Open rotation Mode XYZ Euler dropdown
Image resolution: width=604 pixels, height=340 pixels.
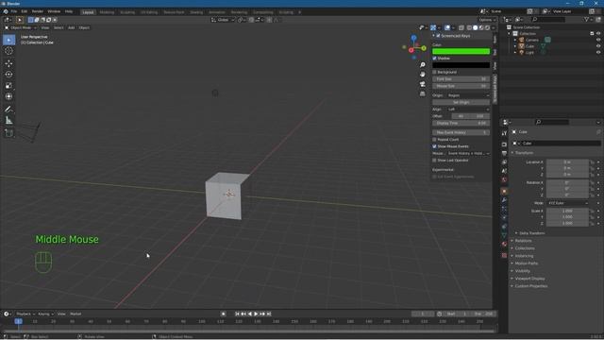pyautogui.click(x=568, y=203)
